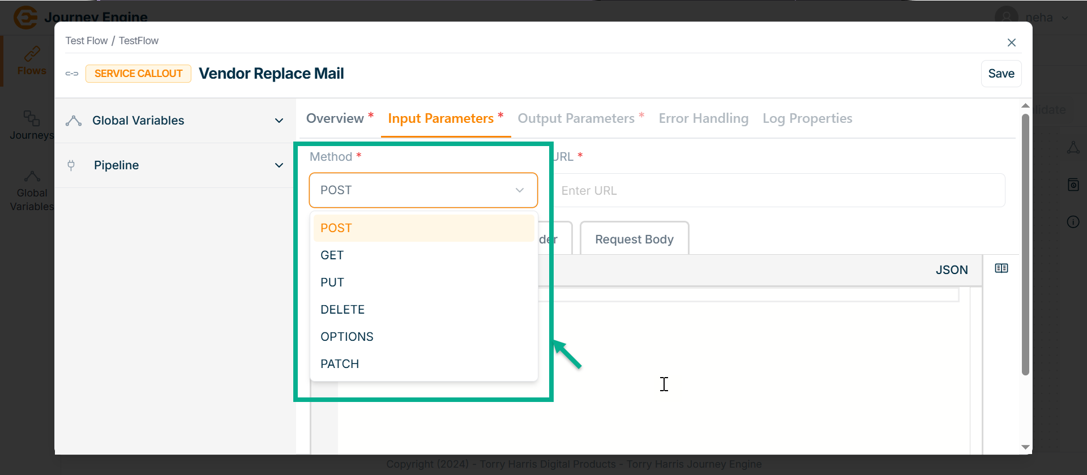
Task: Click the dialog vertical scrollbar thumb
Action: [x=1025, y=243]
